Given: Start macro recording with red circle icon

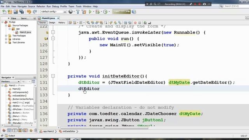Looking at the screenshot, I should [135, 23].
